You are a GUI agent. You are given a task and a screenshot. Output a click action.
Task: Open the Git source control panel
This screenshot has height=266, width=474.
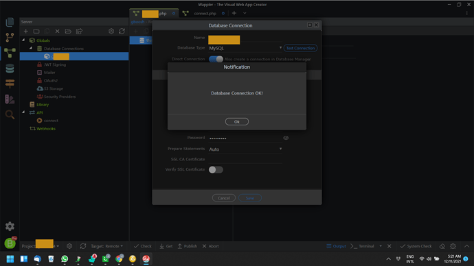coord(10,38)
